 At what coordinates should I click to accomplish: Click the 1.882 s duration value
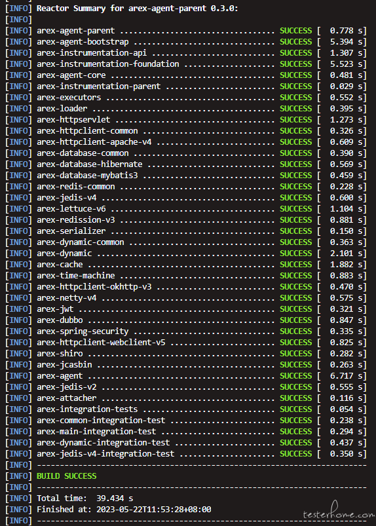[x=346, y=265]
